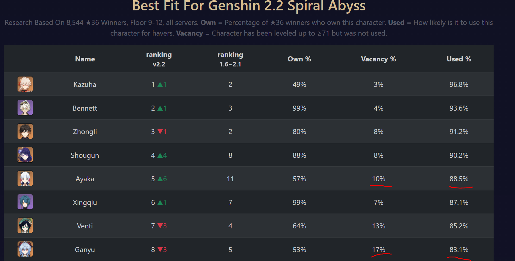Click the red down arrow in Venti's ranking
The image size is (515, 261).
[160, 226]
